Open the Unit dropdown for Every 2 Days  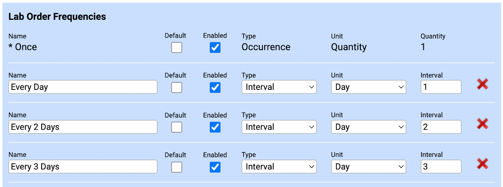click(368, 127)
